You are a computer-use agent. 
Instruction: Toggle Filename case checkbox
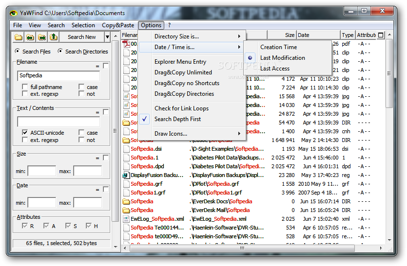coord(81,87)
